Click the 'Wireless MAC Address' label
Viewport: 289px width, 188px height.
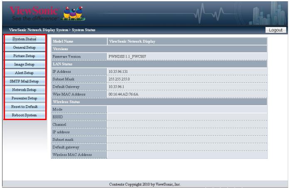pos(72,154)
